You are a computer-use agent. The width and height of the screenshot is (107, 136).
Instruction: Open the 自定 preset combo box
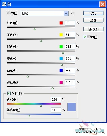coord(45,13)
